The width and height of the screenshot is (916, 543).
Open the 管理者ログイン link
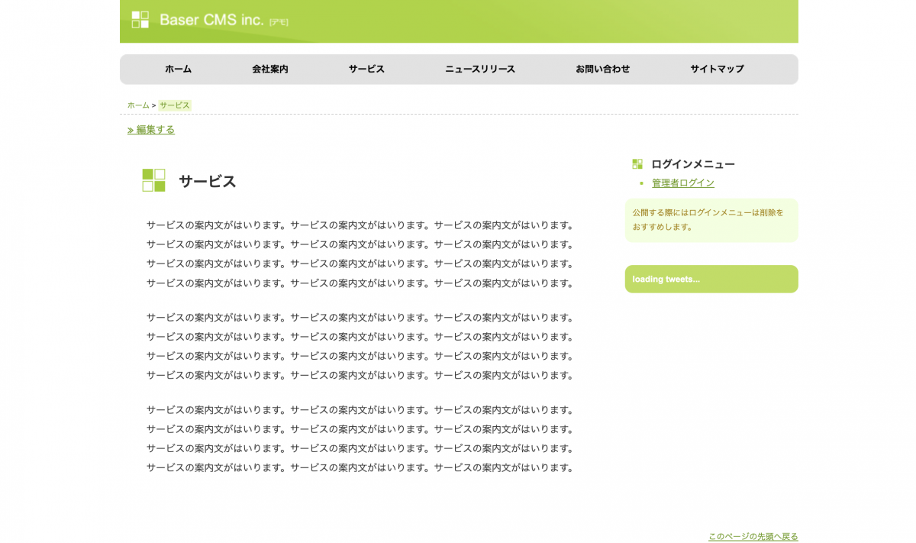click(683, 183)
